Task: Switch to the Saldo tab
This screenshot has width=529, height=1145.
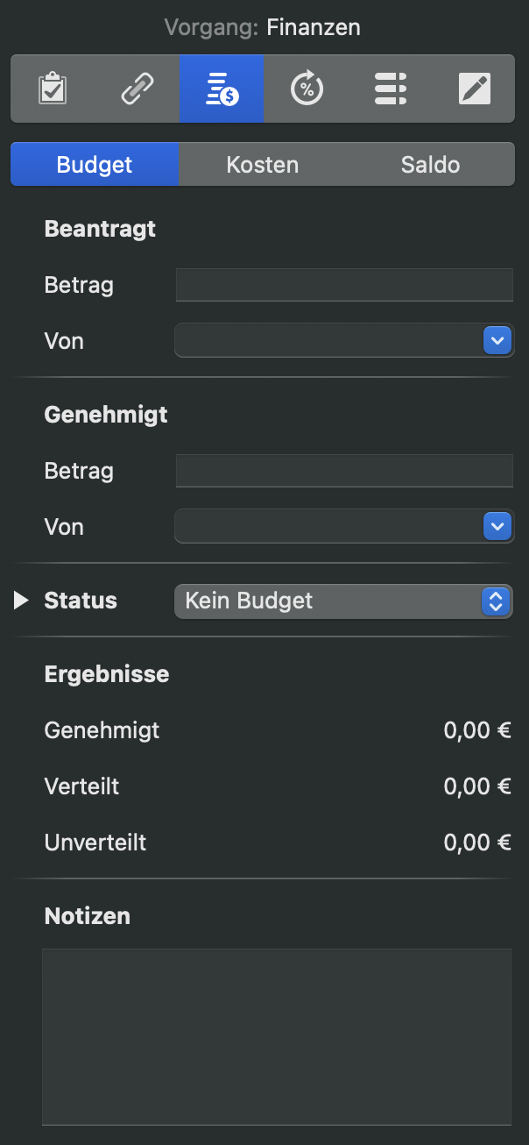Action: 430,164
